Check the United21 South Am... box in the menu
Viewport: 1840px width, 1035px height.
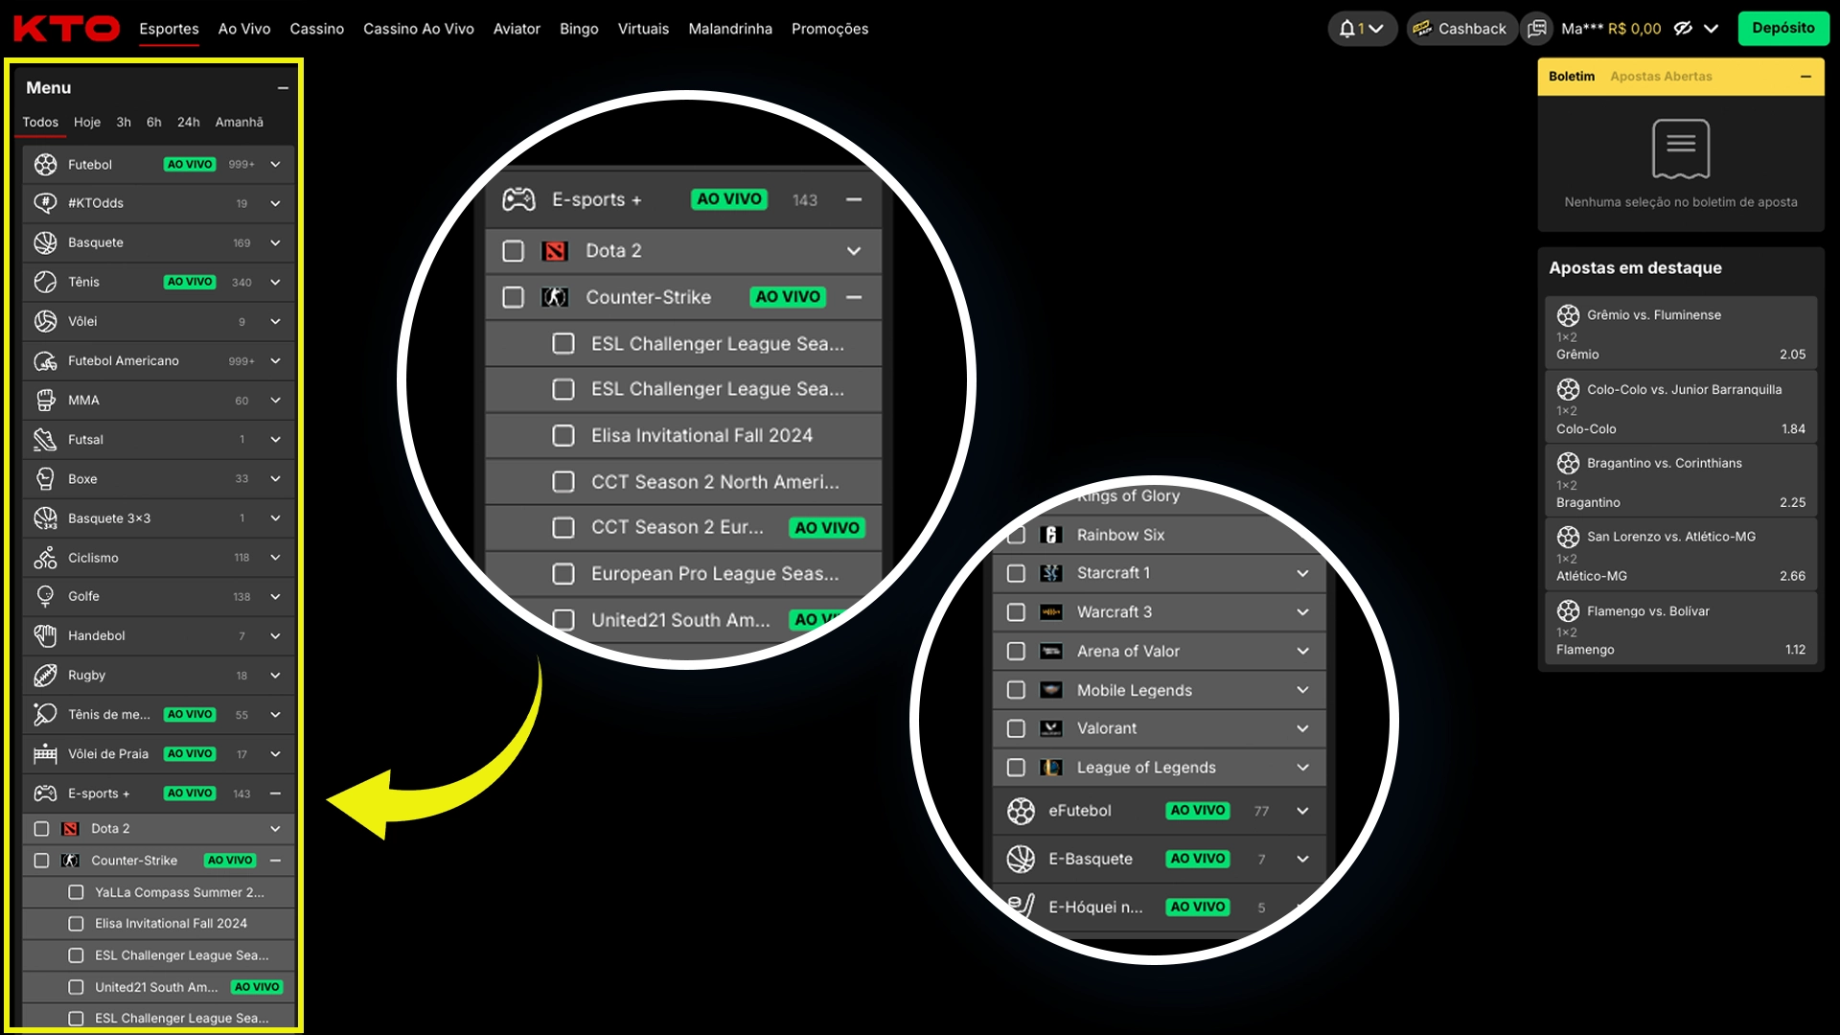click(76, 987)
